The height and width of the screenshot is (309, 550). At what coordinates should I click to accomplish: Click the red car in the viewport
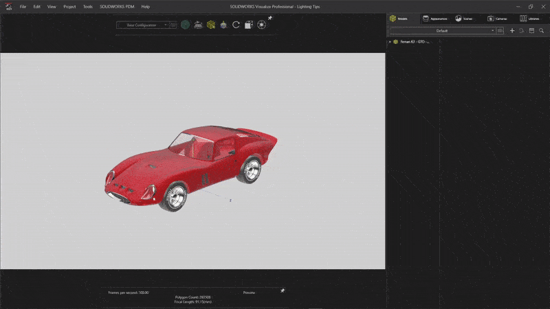(x=190, y=168)
